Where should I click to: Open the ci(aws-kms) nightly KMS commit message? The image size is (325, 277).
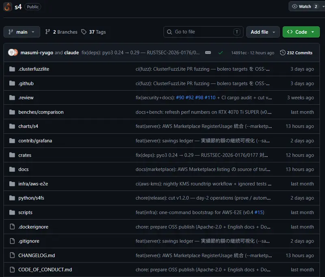(x=204, y=184)
